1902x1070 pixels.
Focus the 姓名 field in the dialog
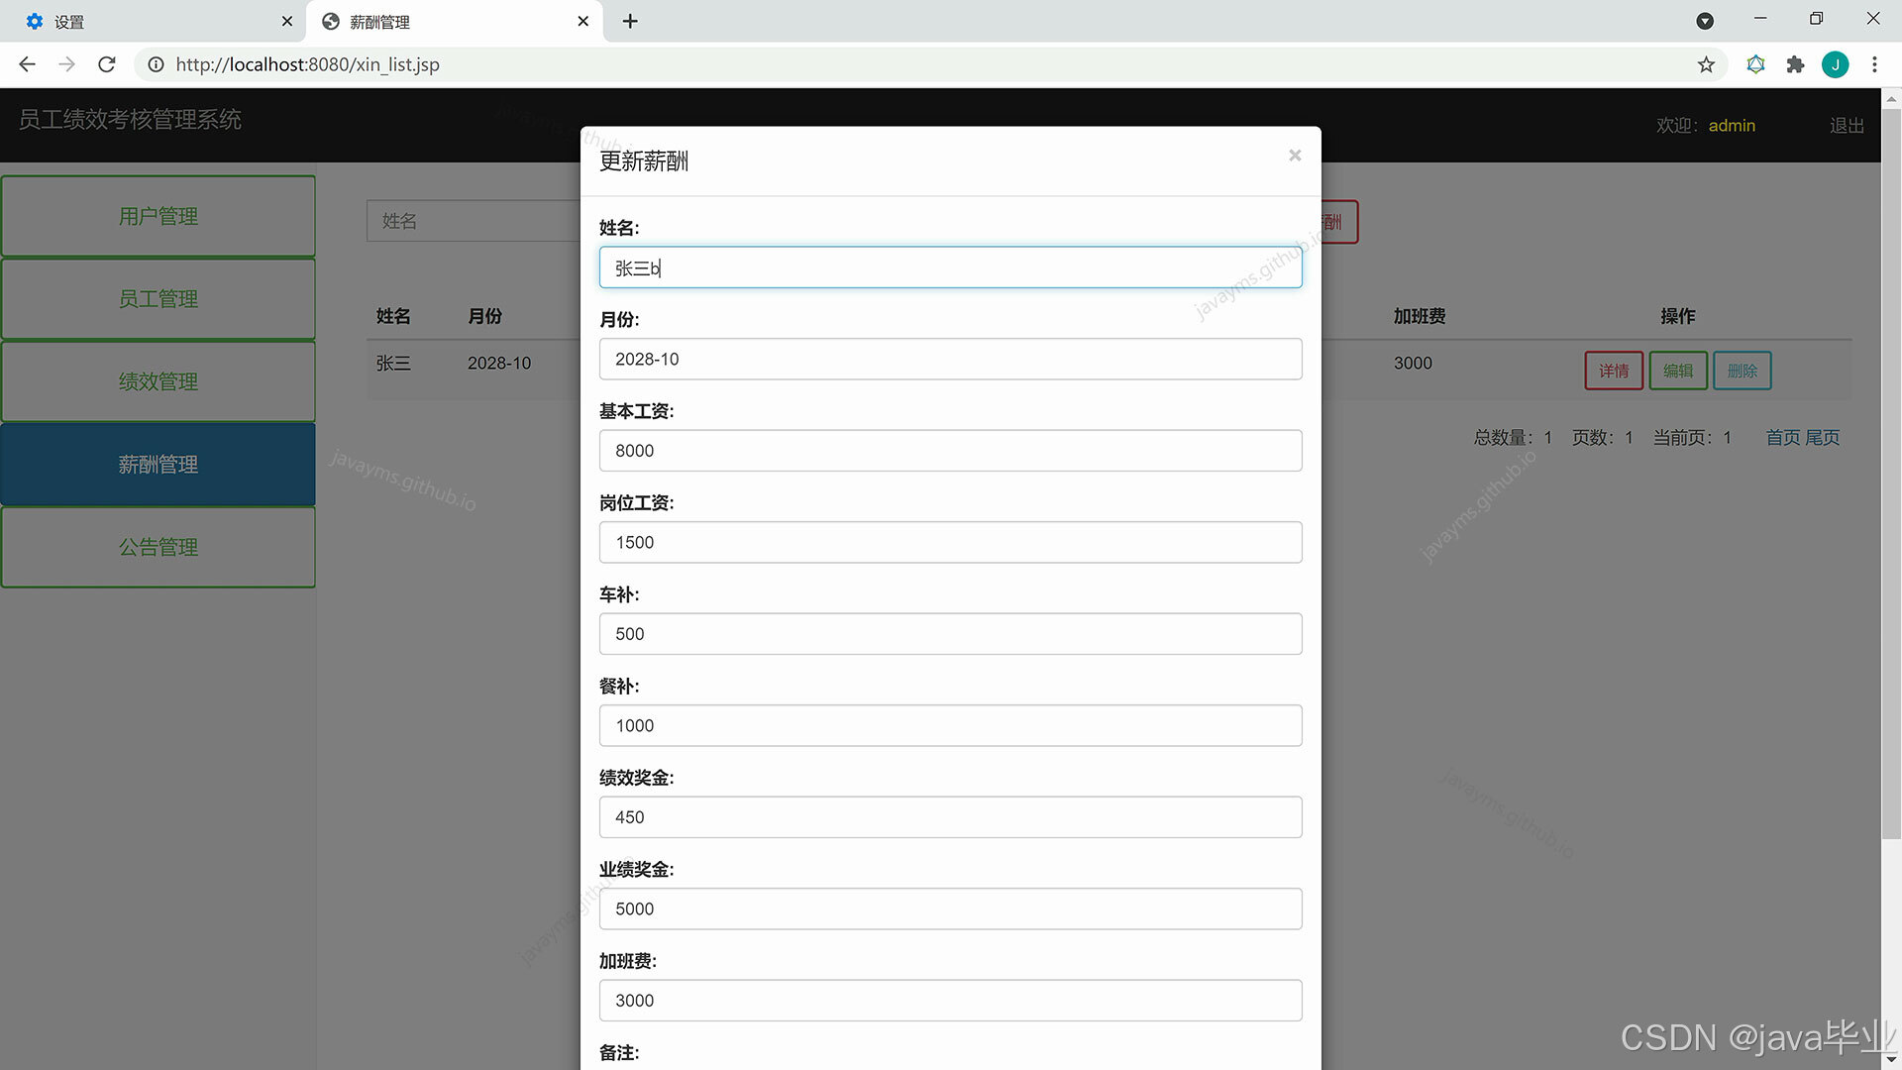[950, 267]
